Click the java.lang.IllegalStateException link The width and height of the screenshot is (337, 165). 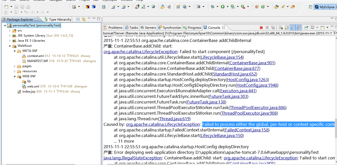pyautogui.click(x=133, y=158)
